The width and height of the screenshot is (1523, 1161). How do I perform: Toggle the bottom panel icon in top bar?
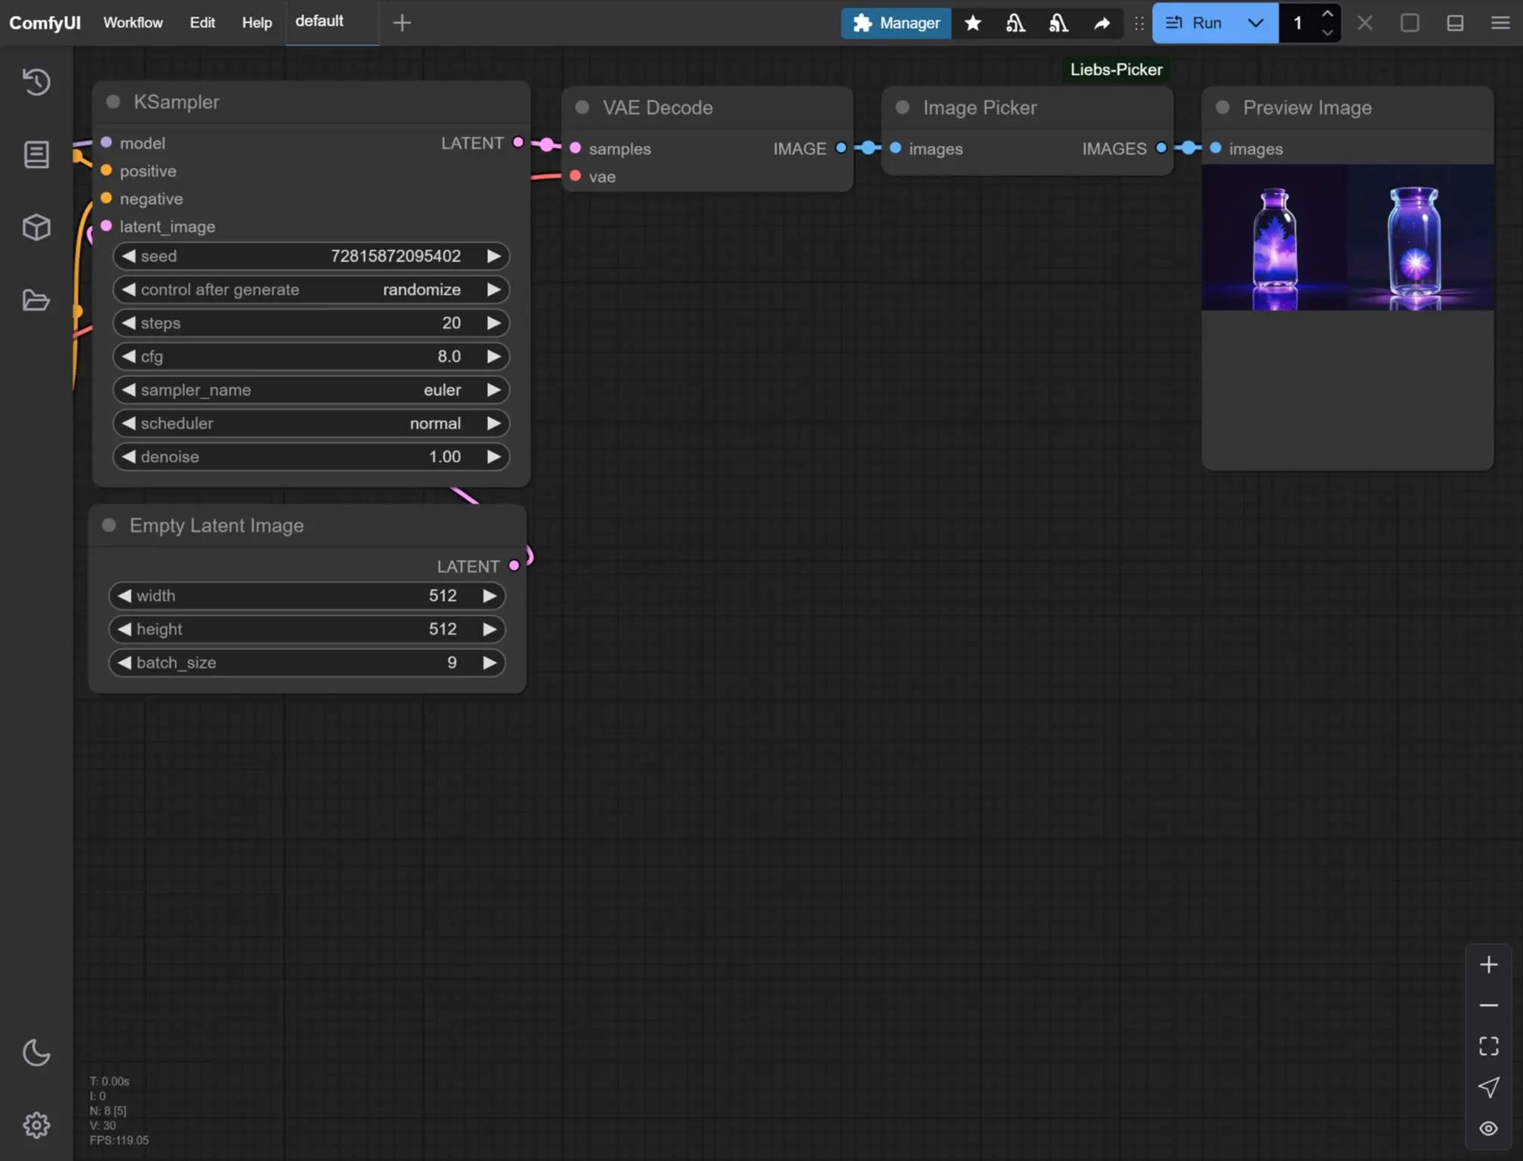tap(1455, 23)
